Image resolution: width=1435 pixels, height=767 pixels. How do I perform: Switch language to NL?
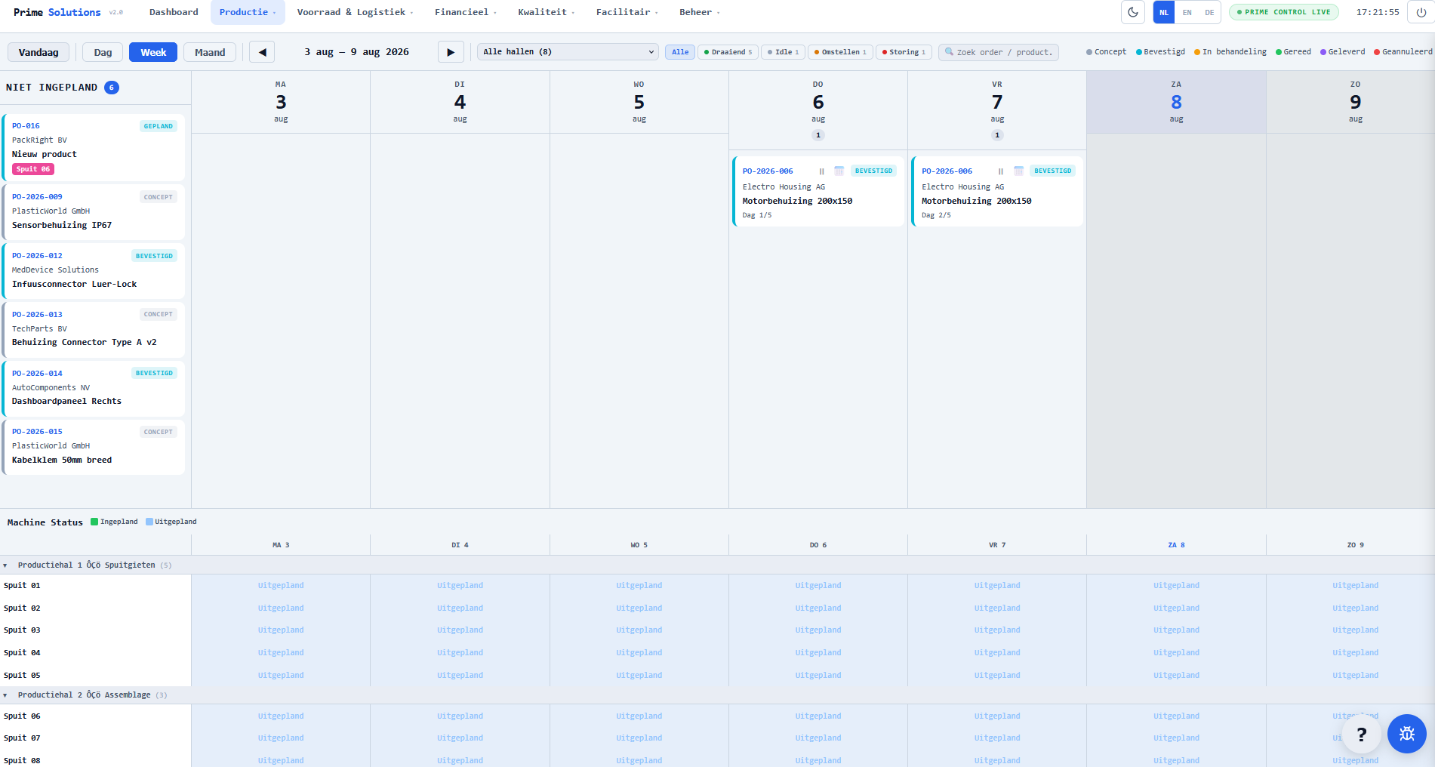coord(1164,12)
